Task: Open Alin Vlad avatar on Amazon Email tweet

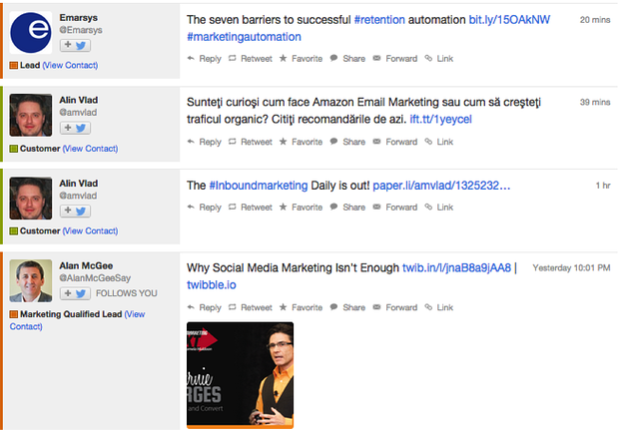Action: (x=31, y=115)
